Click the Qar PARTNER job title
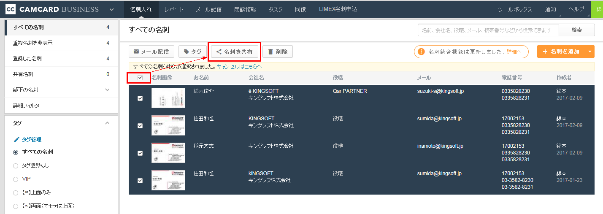Screen dimensions: 603x214 (x=350, y=91)
